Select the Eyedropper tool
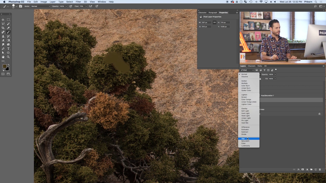Image resolution: width=326 pixels, height=183 pixels. (8, 28)
